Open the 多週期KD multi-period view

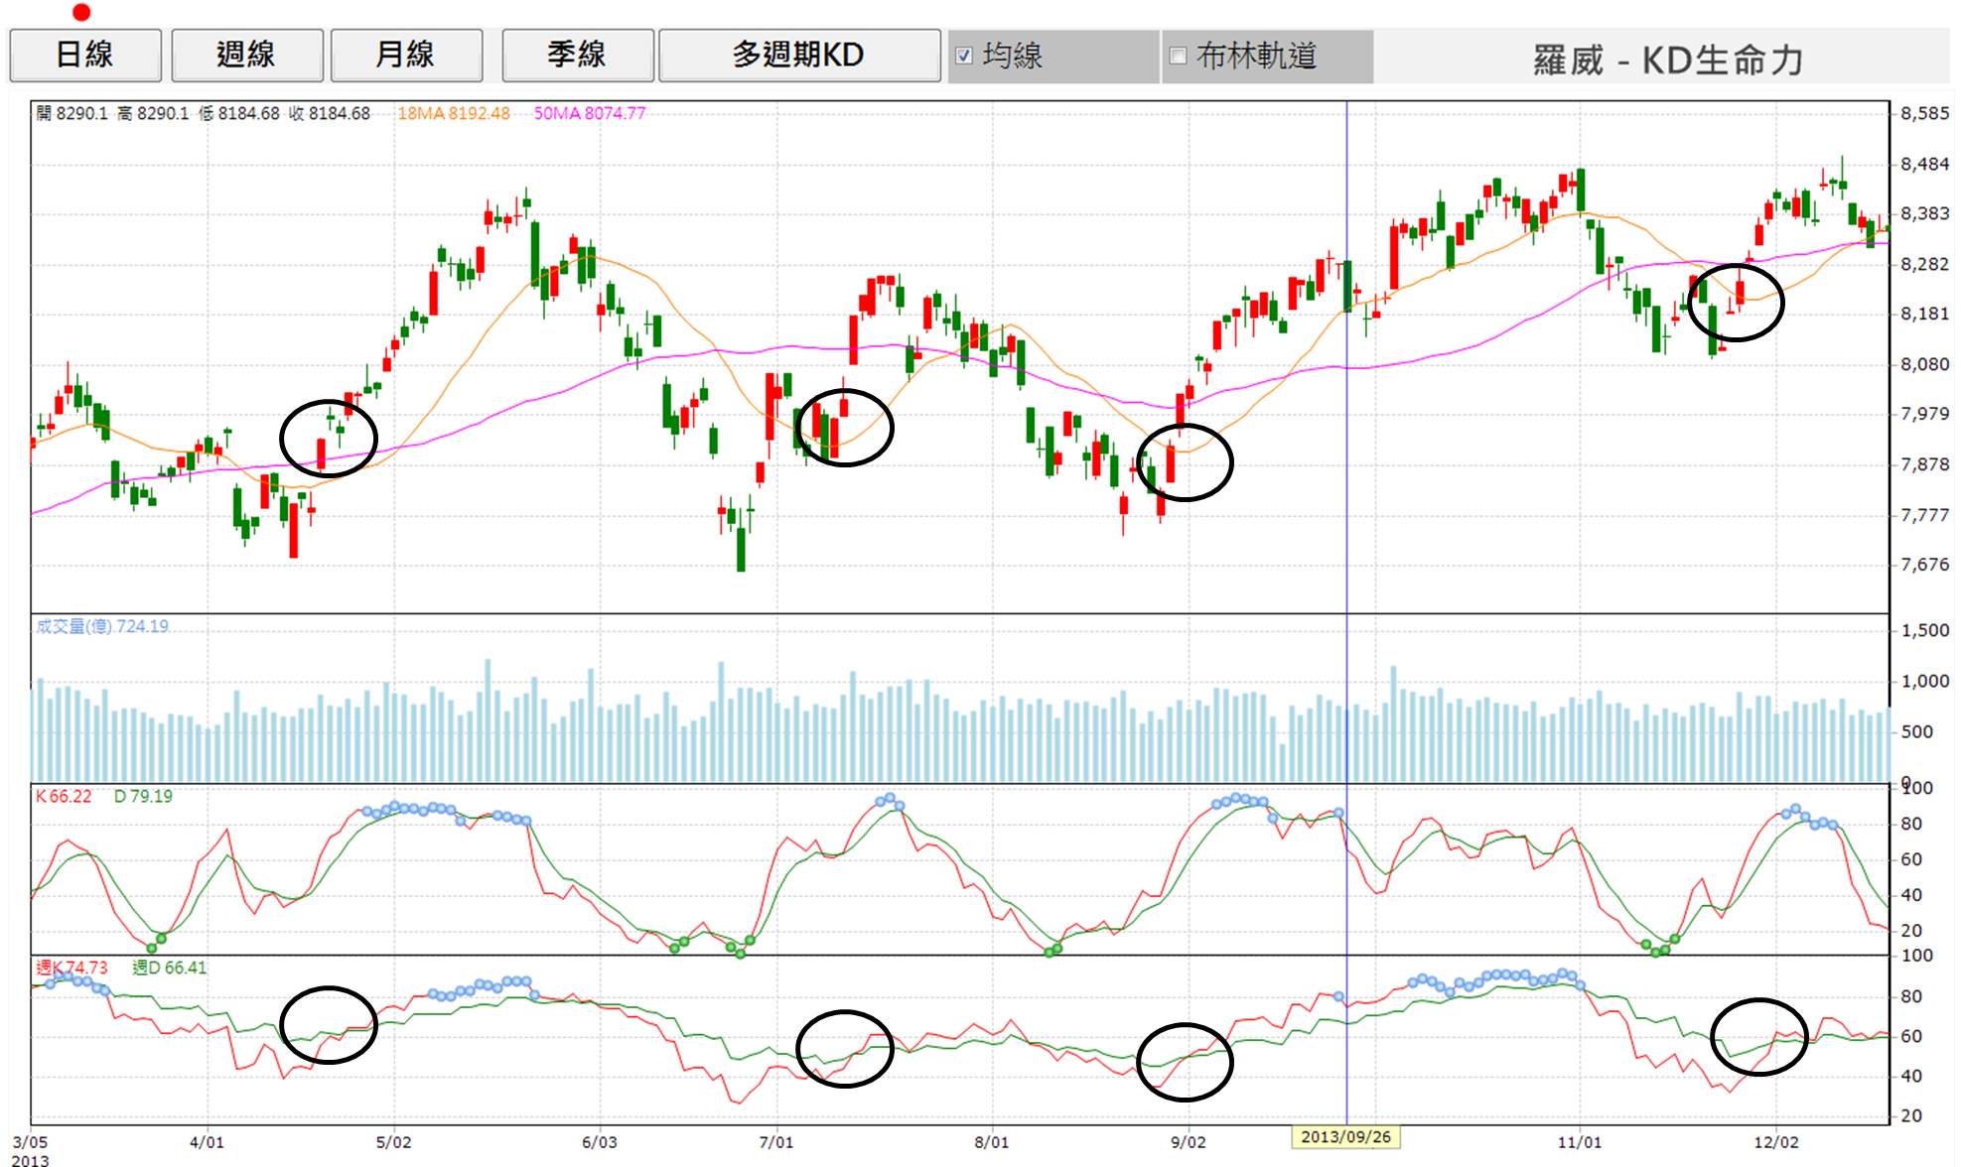pyautogui.click(x=798, y=55)
